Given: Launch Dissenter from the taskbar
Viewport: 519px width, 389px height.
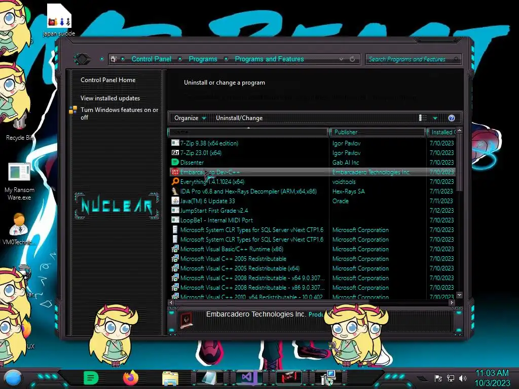Looking at the screenshot, I should (91, 378).
